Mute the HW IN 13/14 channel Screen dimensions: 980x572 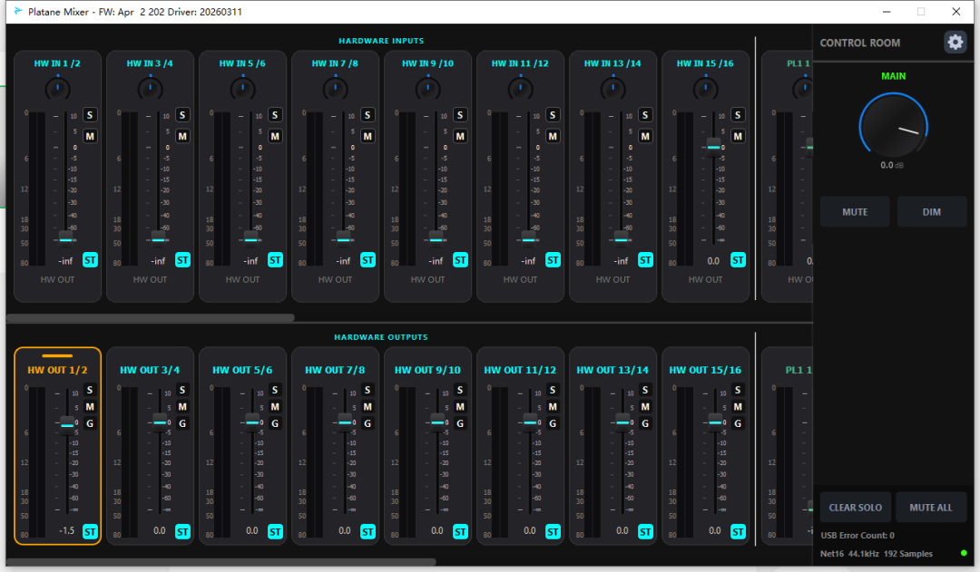(645, 136)
